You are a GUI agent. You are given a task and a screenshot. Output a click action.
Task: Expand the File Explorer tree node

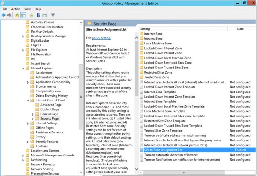click(23, 50)
